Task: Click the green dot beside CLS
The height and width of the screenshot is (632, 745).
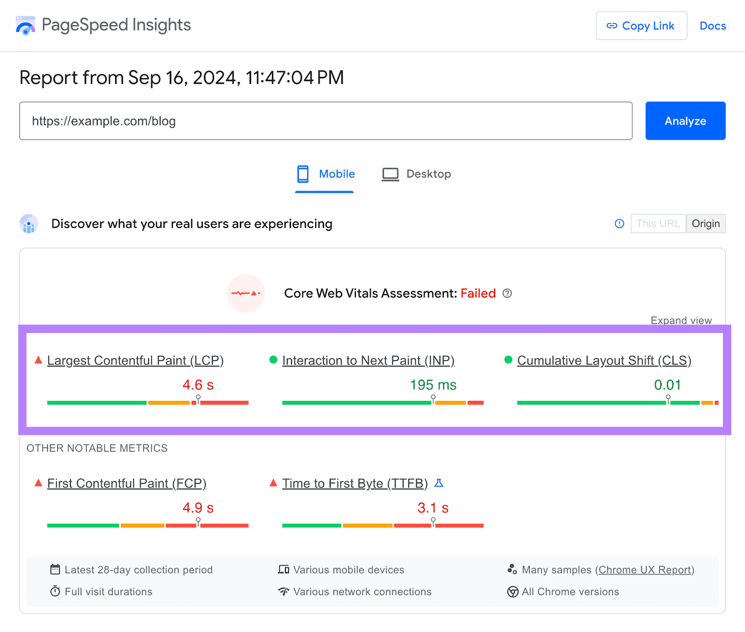Action: 508,360
